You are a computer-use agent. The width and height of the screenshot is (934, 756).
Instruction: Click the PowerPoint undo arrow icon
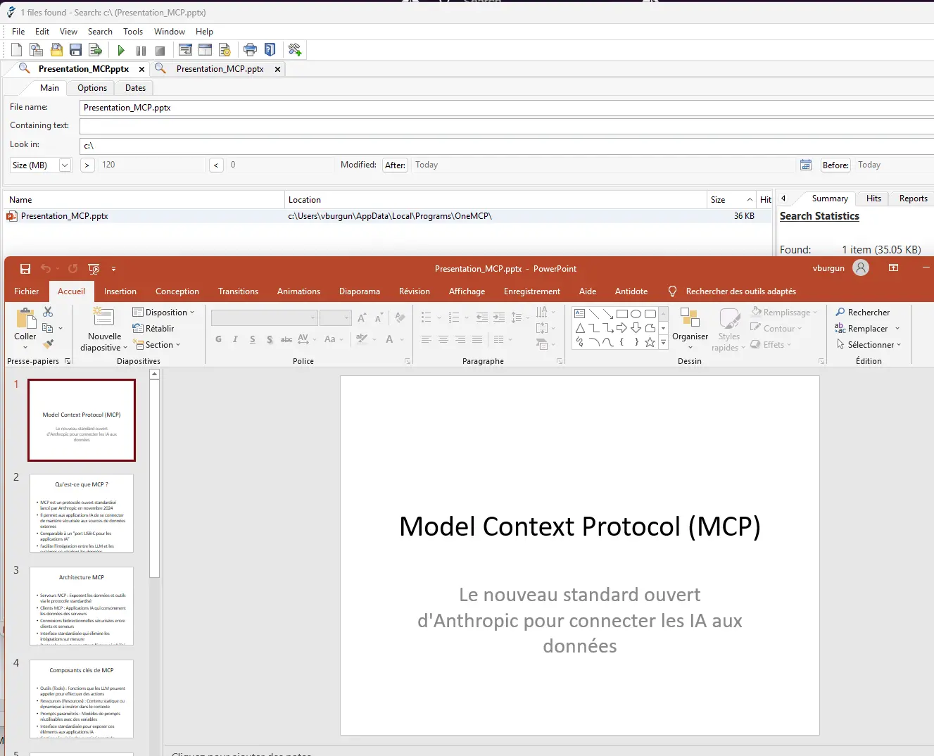46,269
